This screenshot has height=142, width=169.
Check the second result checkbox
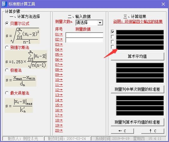pos(112,37)
